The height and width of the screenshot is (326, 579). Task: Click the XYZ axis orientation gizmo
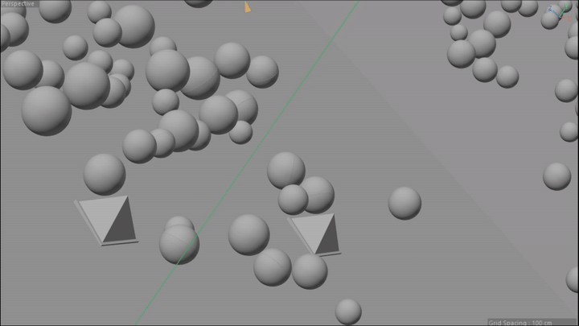[x=560, y=13]
